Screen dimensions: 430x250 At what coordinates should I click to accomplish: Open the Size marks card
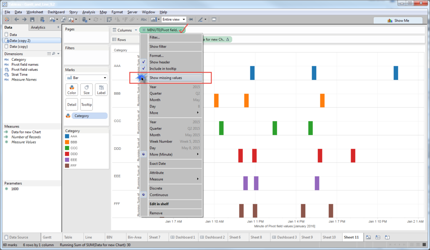point(87,89)
